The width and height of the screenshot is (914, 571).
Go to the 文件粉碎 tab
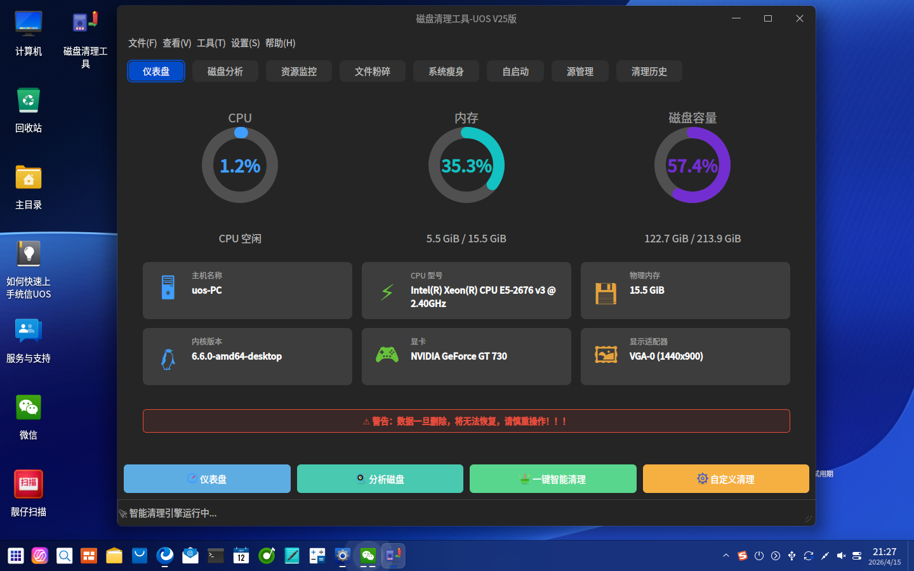coord(373,71)
